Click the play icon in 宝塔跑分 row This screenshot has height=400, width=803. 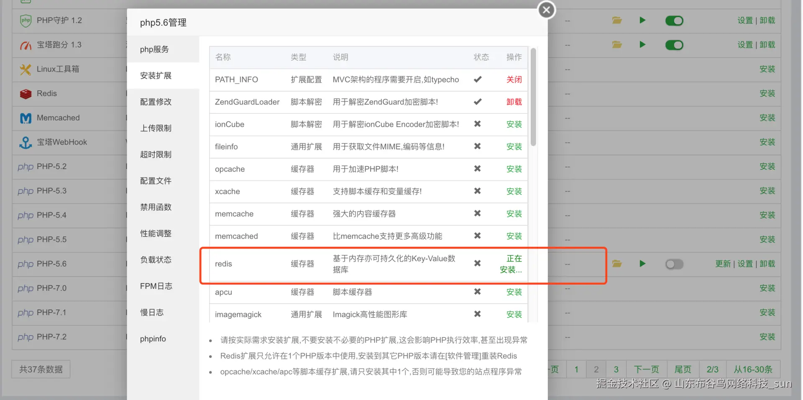tap(642, 44)
